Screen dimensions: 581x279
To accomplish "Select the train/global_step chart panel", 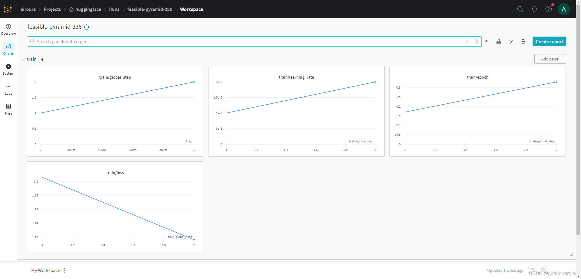I will pos(115,111).
